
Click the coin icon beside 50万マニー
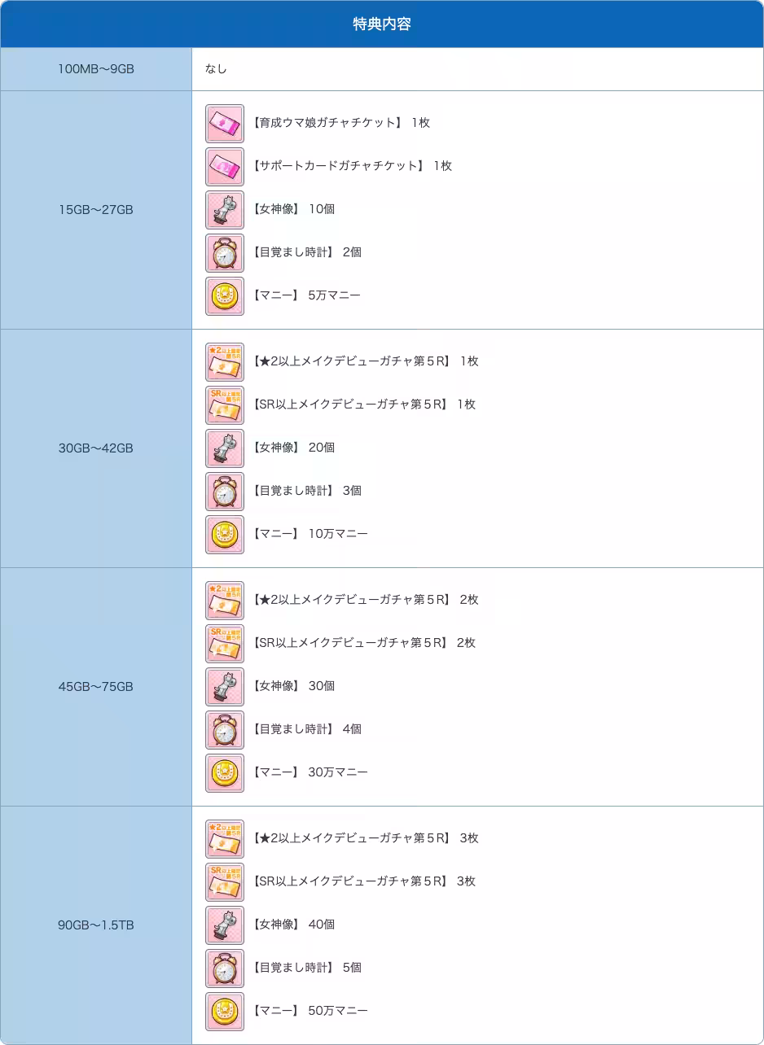[224, 1012]
